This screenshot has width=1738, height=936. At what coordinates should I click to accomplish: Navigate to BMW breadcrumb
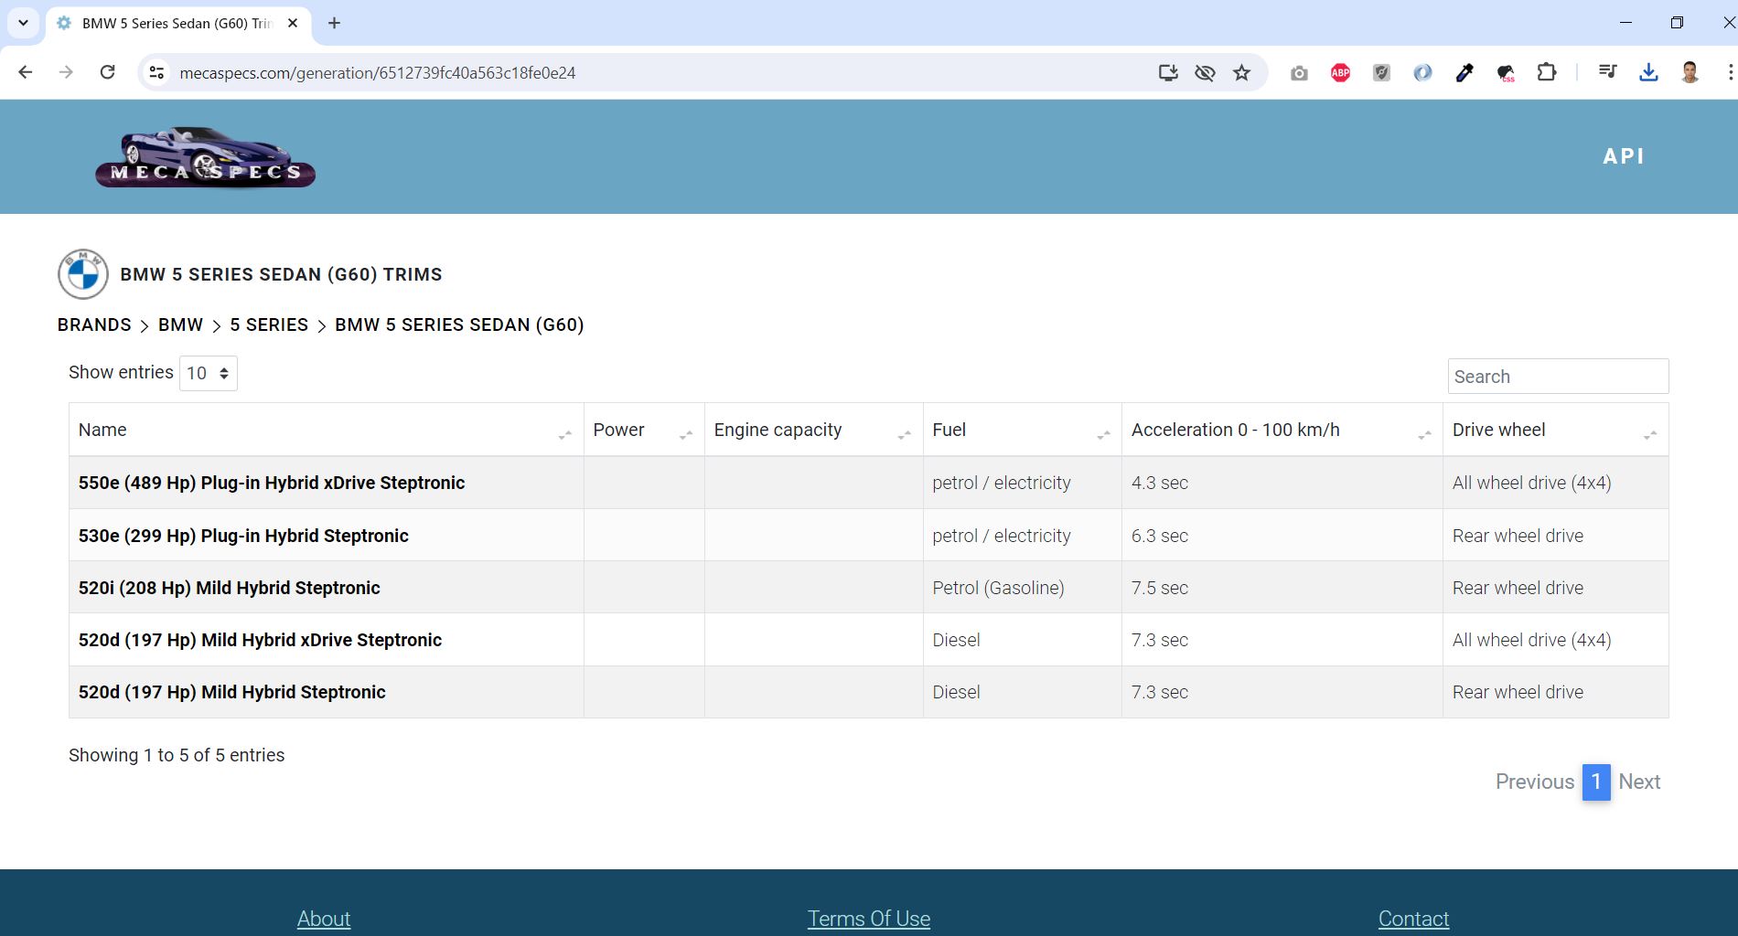pos(180,324)
